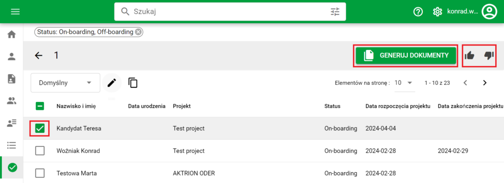Go to next page of results
Image resolution: width=504 pixels, height=183 pixels.
coord(485,83)
